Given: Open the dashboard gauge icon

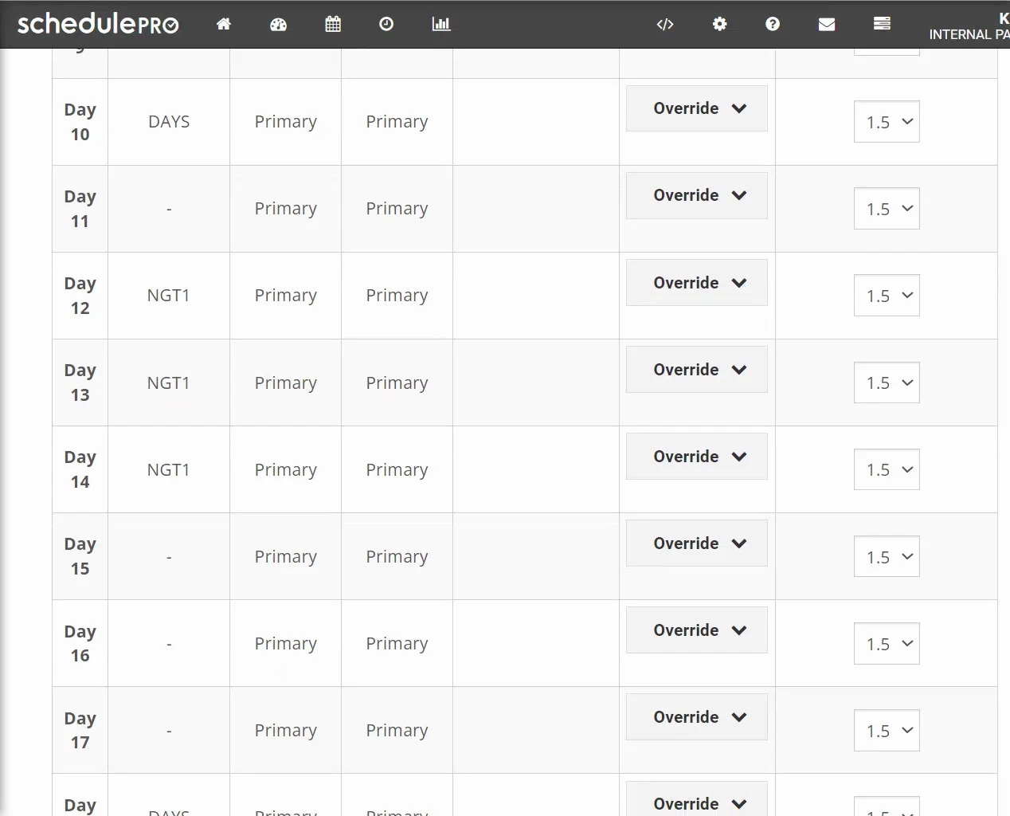Looking at the screenshot, I should (x=278, y=24).
